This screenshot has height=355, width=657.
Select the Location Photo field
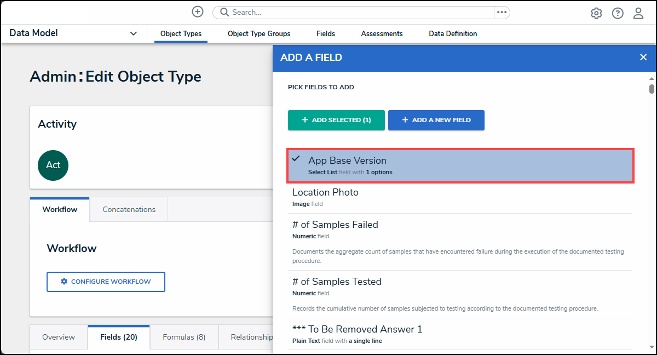pos(460,197)
